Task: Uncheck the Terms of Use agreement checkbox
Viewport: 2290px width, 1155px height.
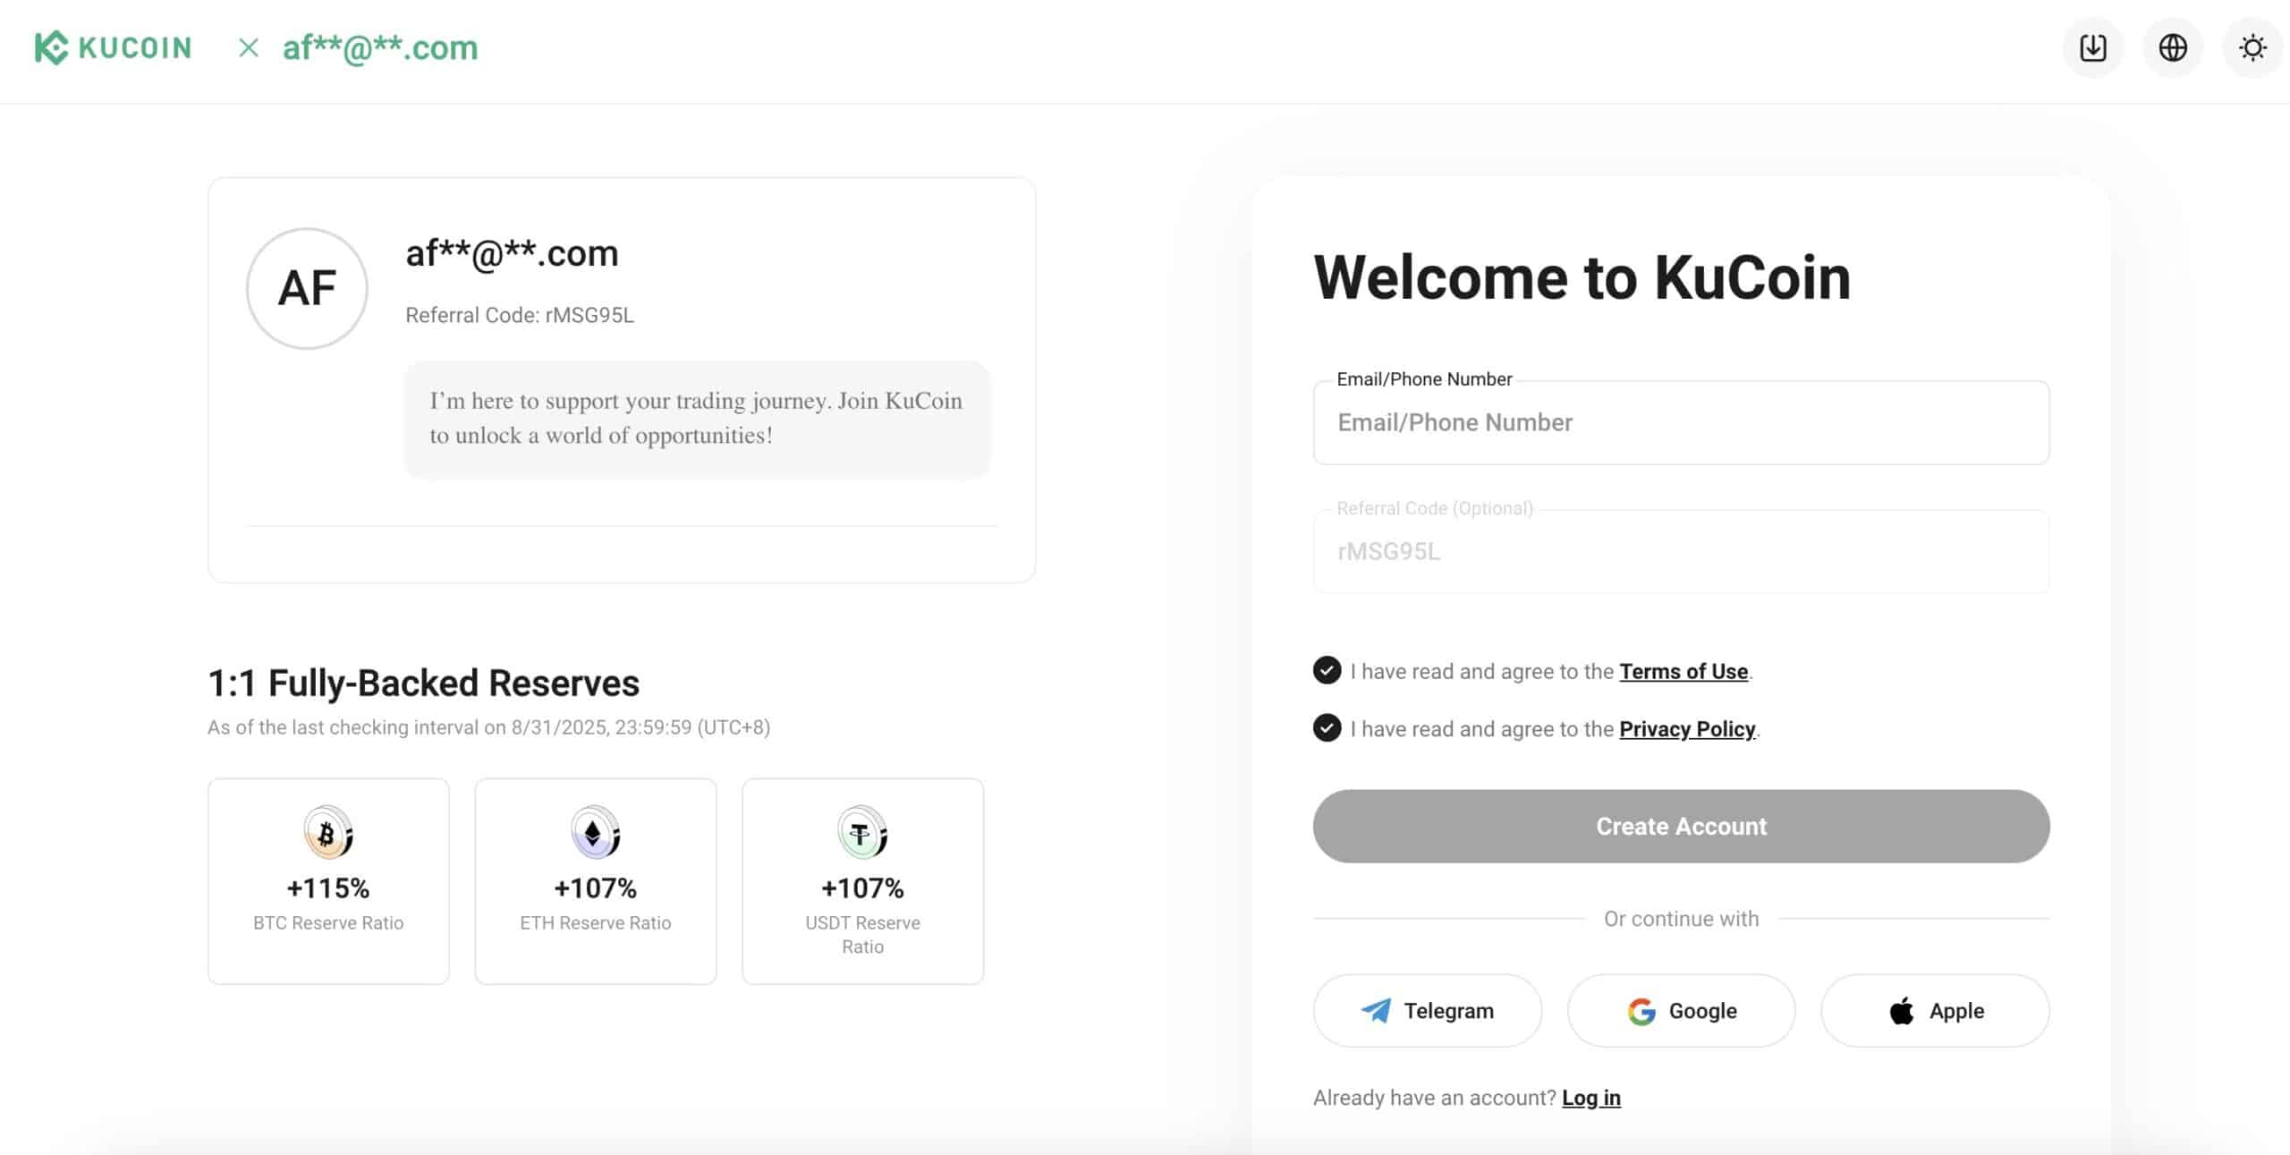Action: [1327, 670]
